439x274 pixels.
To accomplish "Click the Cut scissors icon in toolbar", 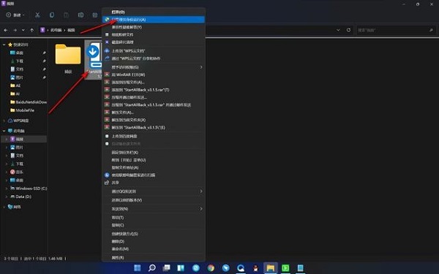I will (x=37, y=15).
